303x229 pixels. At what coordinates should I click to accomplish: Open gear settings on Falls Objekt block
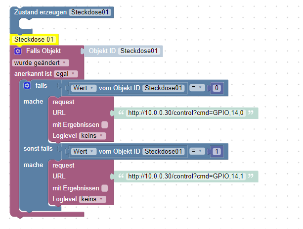pos(18,51)
